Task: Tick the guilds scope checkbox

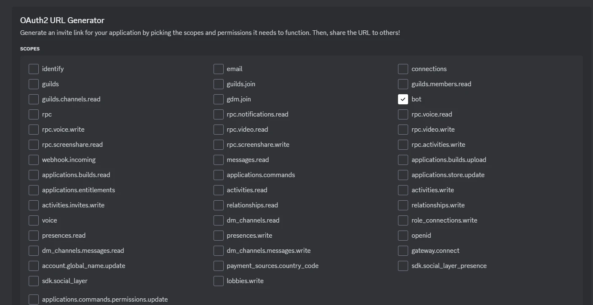Action: coord(34,84)
